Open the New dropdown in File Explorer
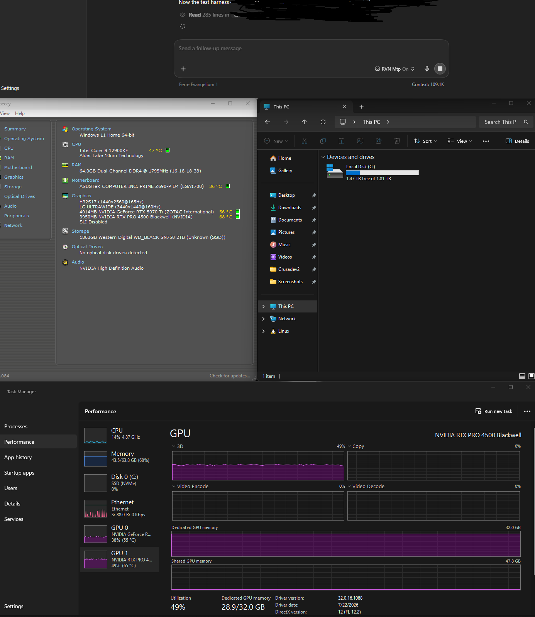 click(276, 141)
